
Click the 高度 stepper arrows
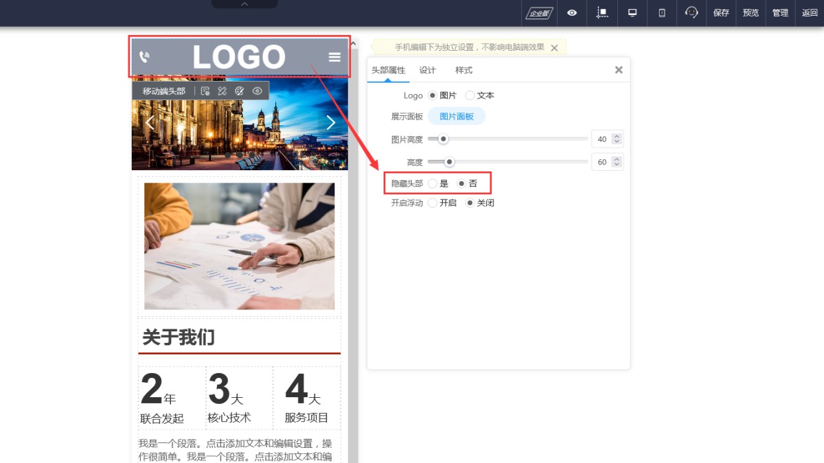tap(617, 162)
